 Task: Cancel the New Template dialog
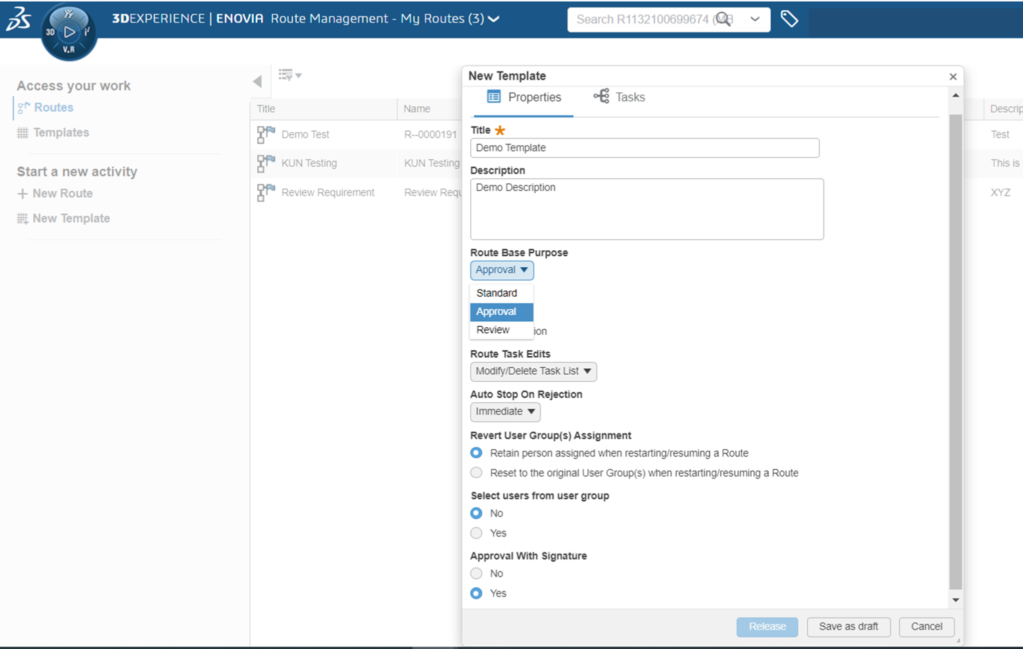[927, 627]
